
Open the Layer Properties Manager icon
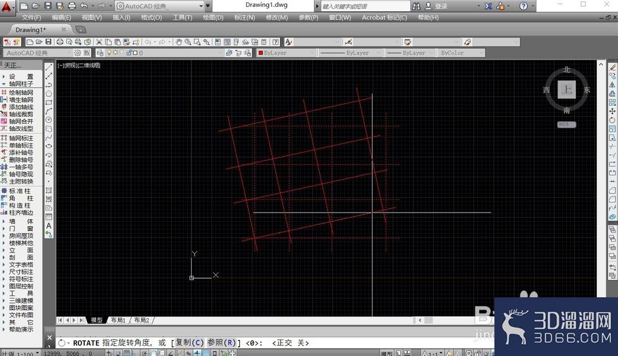coord(100,53)
